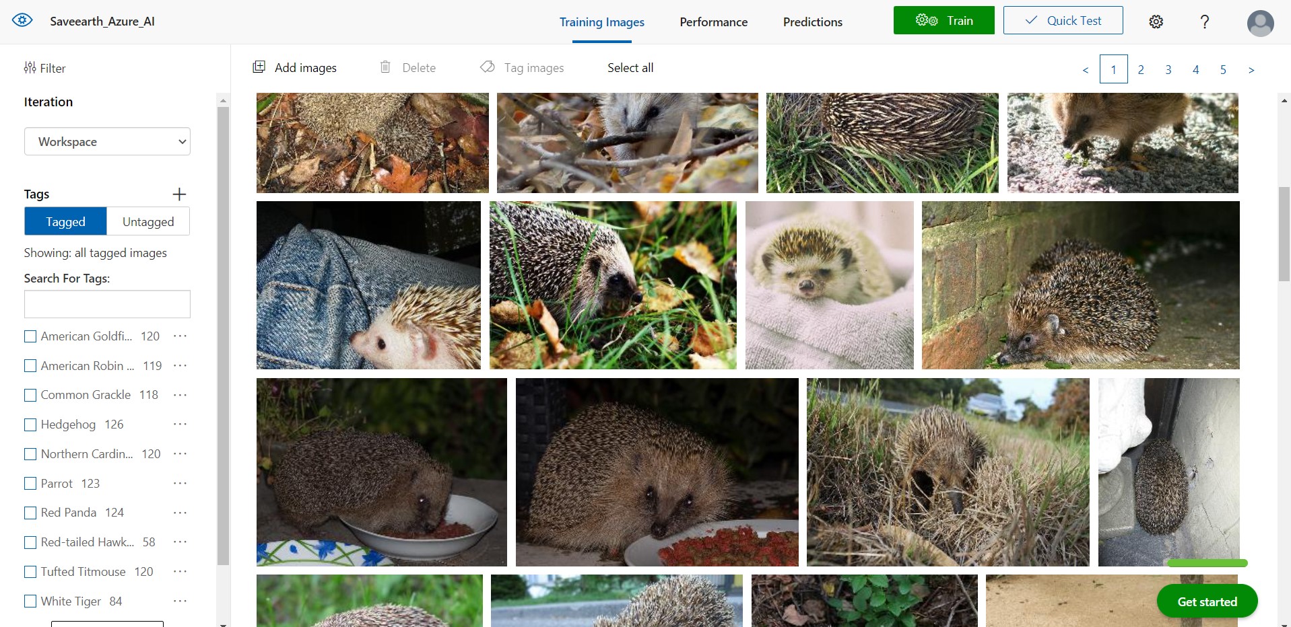Check the Hedgehog tag filter
The image size is (1291, 627).
(x=30, y=425)
